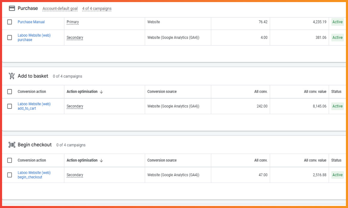Open the Secondary setting for begin_checkout

[x=75, y=175]
